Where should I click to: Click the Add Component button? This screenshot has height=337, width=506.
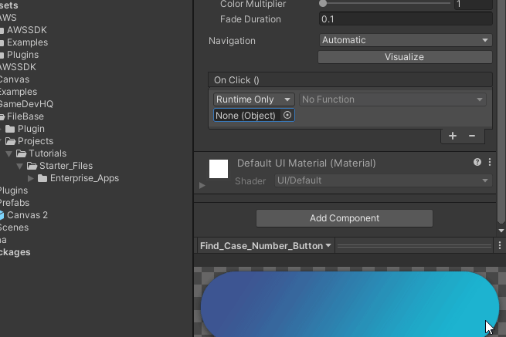[x=345, y=218]
